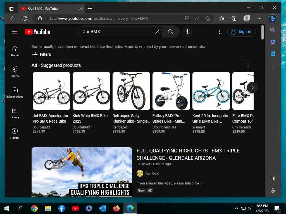Open YouTube settings three-dot menu
The height and width of the screenshot is (214, 286).
pos(220,32)
